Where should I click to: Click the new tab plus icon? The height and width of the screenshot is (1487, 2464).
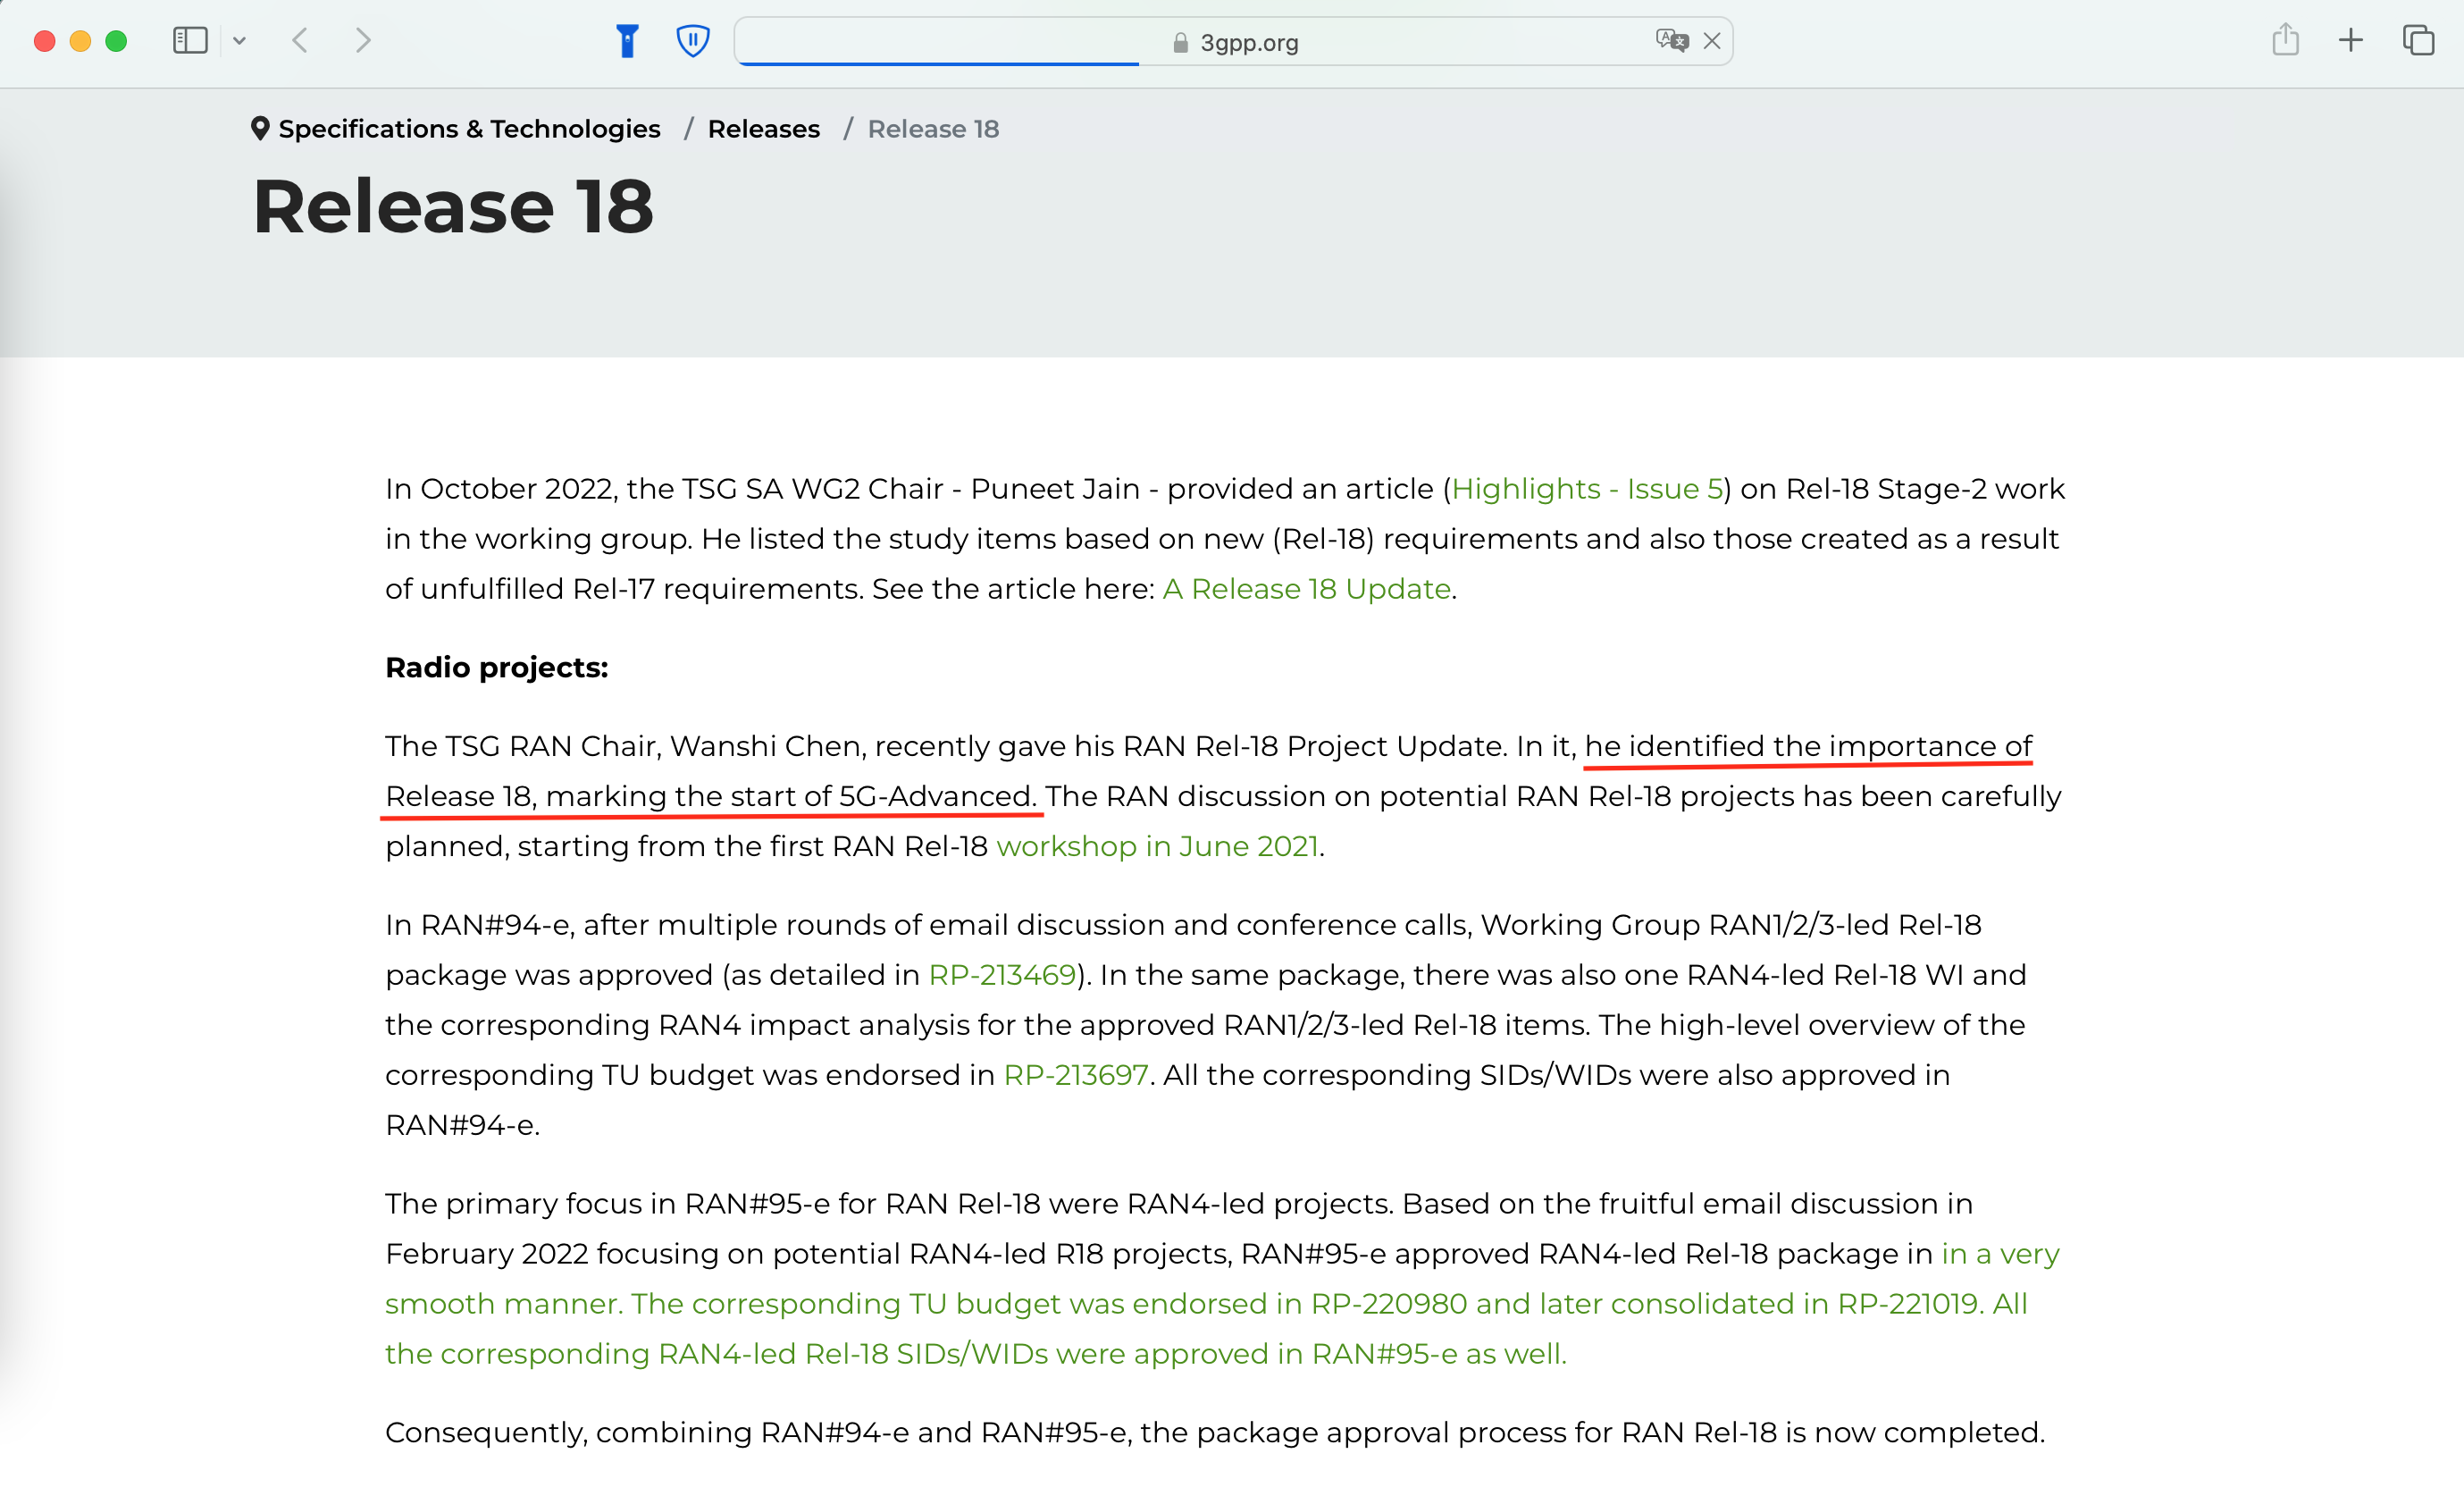(2350, 38)
